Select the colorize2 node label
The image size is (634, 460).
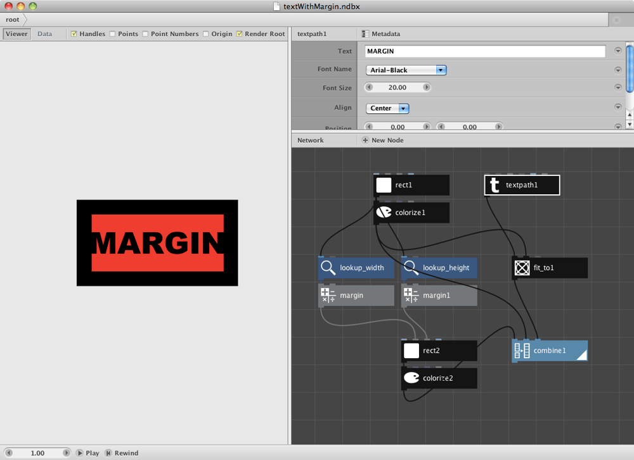tap(438, 378)
